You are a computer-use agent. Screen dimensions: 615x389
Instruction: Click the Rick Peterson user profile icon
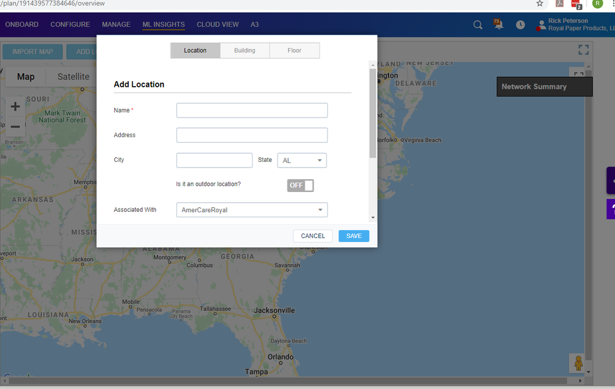click(x=541, y=25)
